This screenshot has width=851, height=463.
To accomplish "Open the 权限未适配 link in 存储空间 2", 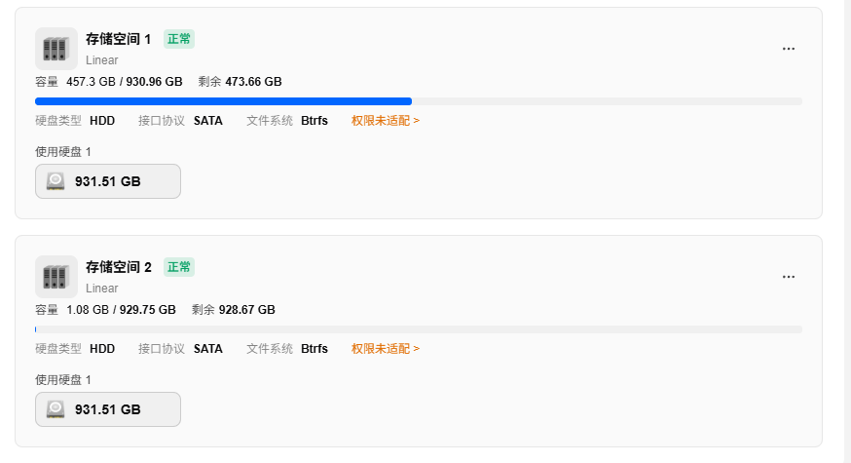I will (386, 349).
